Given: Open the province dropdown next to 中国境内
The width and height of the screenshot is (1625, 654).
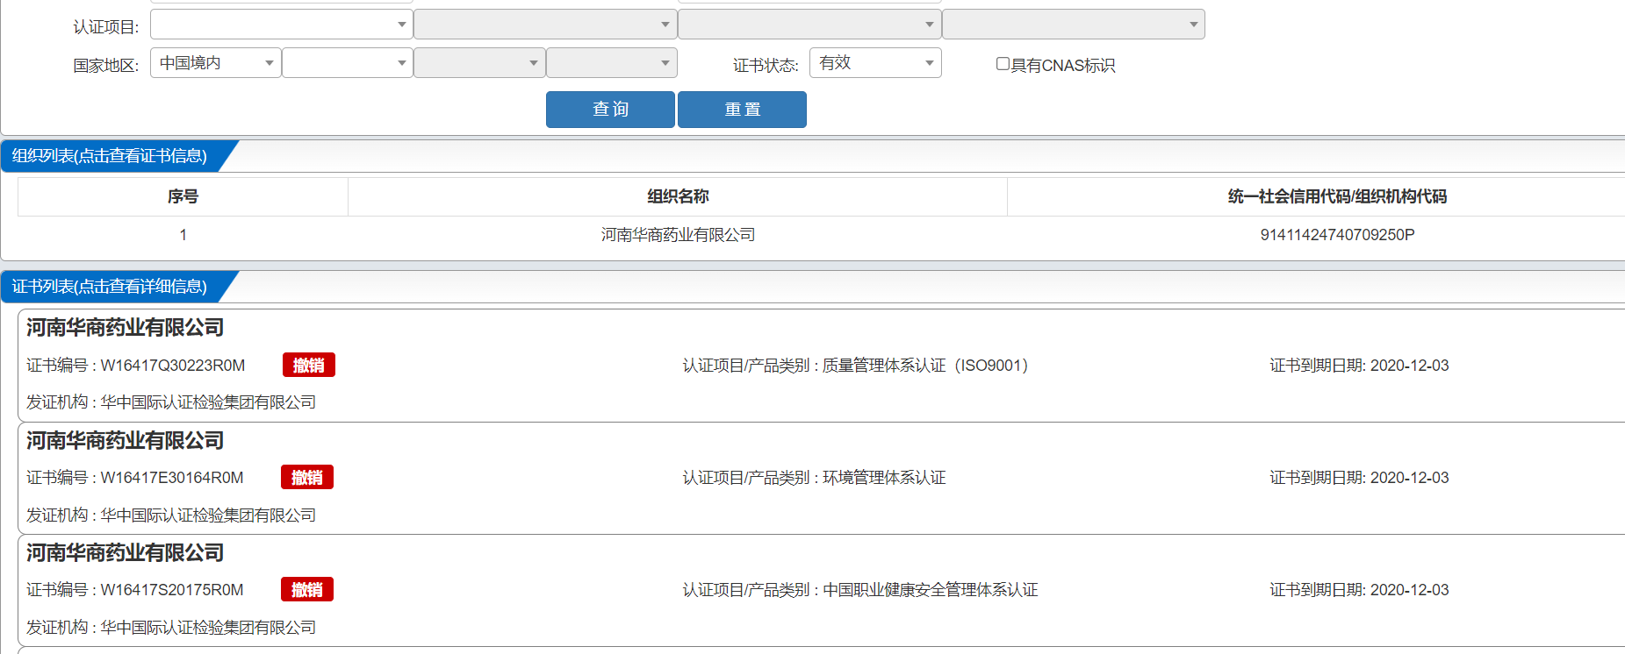Looking at the screenshot, I should tap(348, 63).
